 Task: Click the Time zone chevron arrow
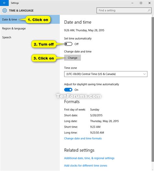click(144, 74)
